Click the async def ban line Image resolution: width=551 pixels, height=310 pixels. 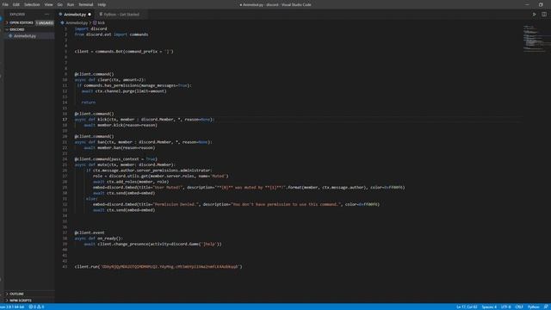pyautogui.click(x=144, y=142)
